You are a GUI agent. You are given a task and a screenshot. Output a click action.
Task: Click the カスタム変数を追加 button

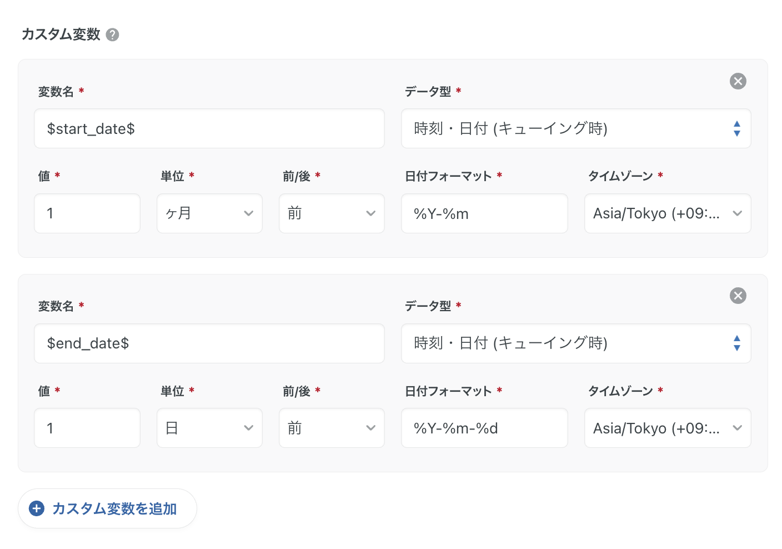click(x=107, y=508)
